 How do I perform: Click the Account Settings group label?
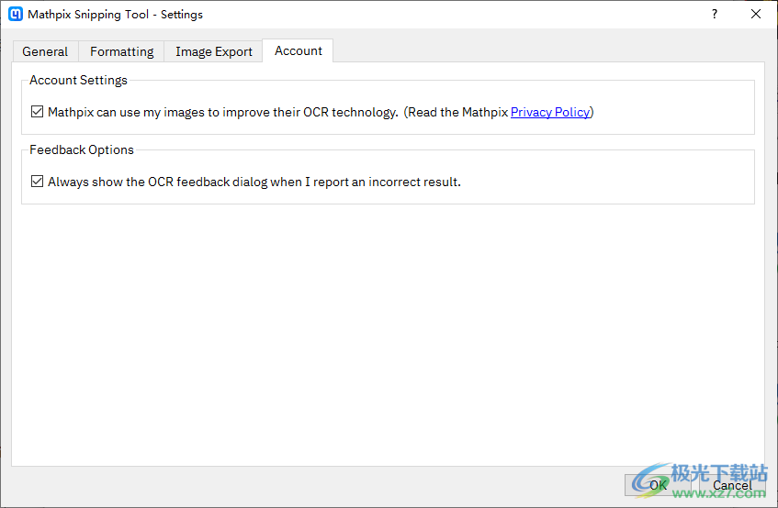(x=78, y=80)
